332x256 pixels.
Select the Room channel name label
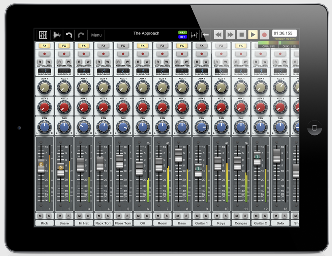pos(163,223)
